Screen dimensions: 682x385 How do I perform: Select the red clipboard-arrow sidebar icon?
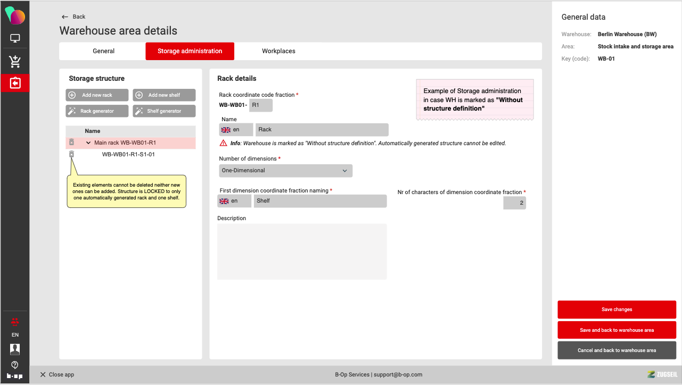15,83
